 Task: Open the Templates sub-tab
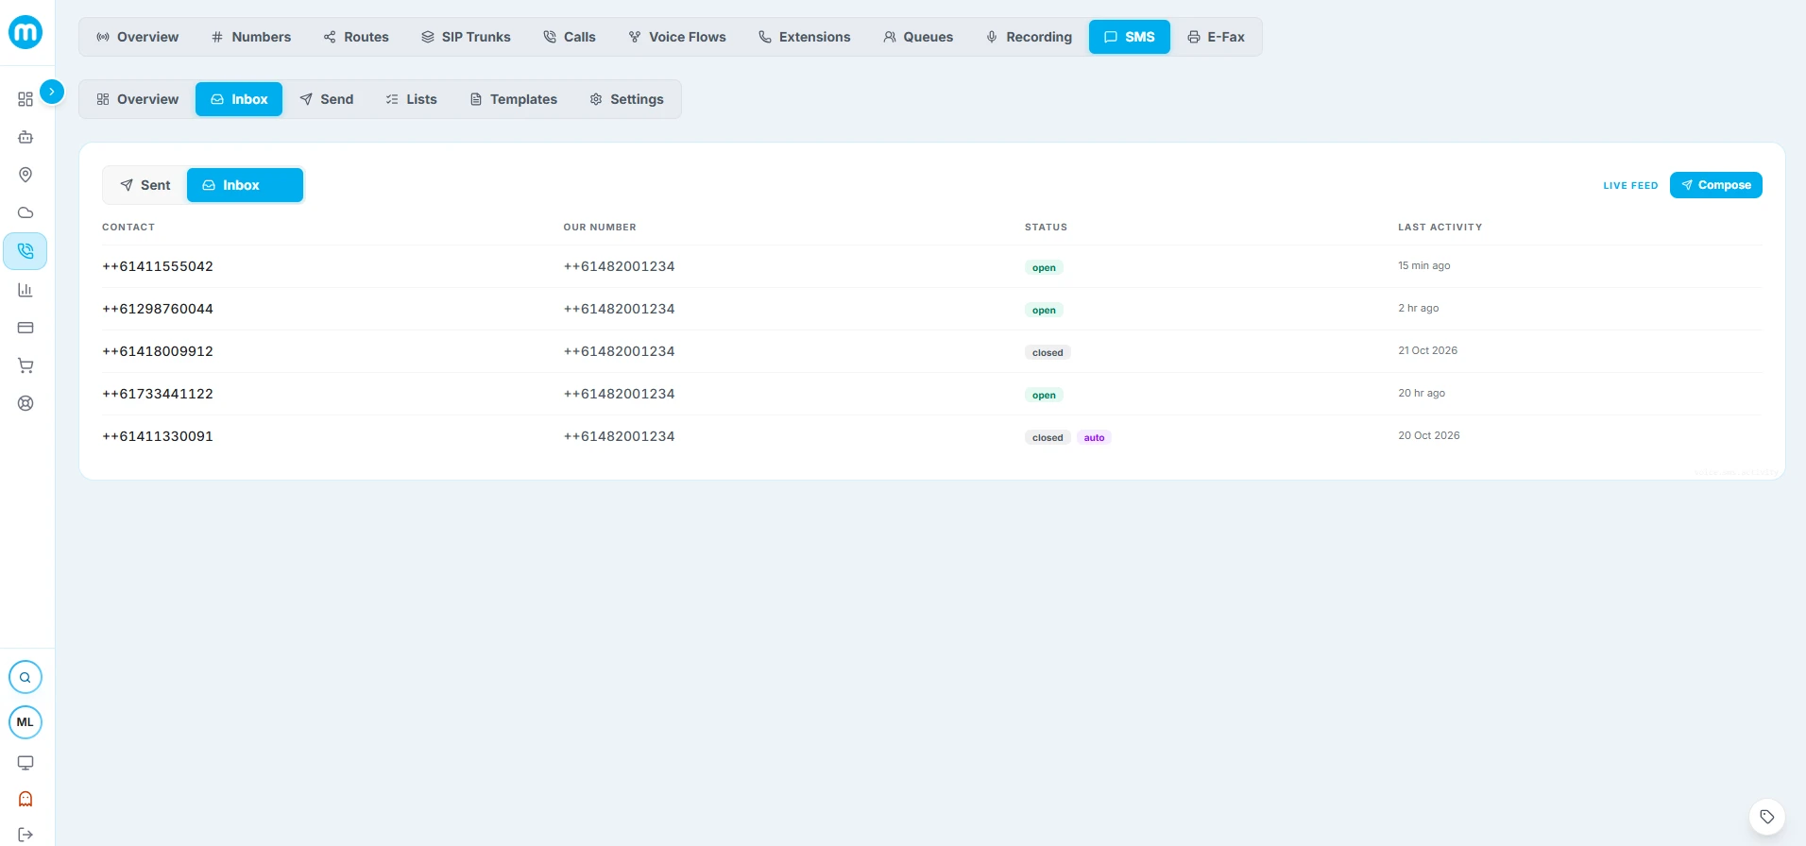[514, 99]
